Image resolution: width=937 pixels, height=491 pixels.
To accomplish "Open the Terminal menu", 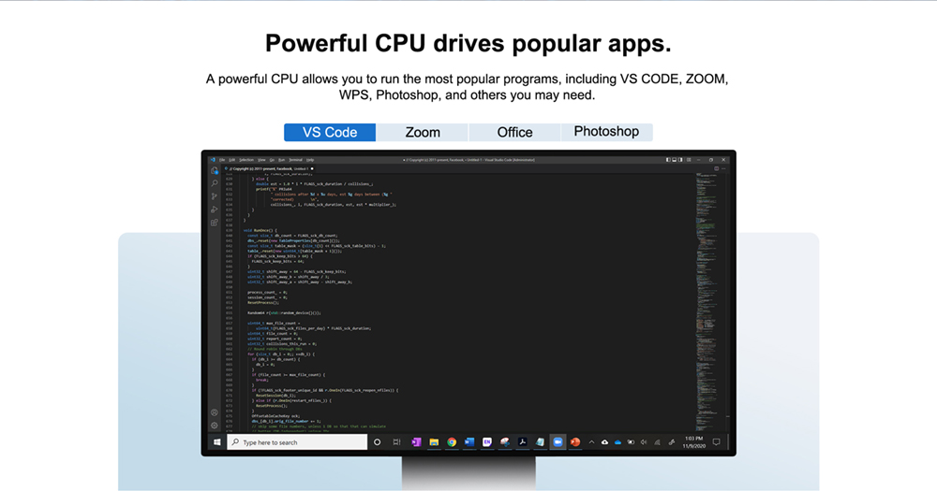I will 295,160.
